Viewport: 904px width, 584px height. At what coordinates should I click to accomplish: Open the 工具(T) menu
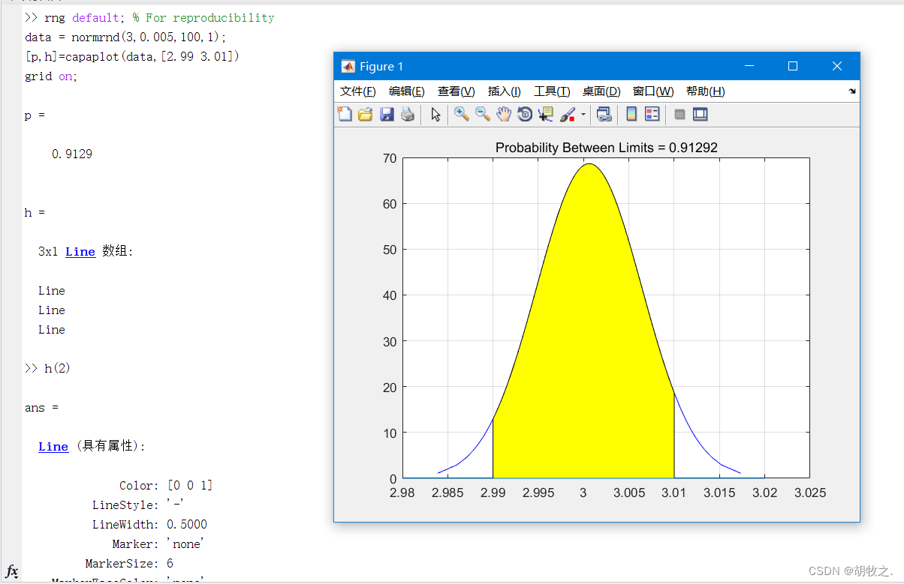[x=552, y=91]
